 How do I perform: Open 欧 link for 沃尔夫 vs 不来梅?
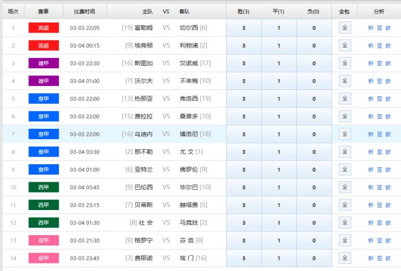[388, 81]
